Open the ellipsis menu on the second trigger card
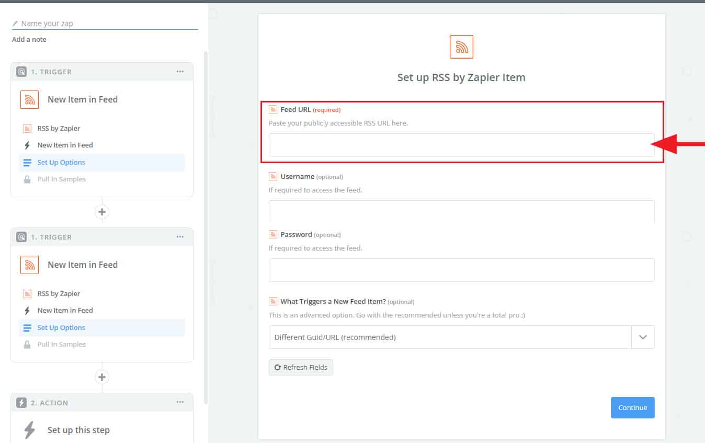Screen dimensions: 705x443 (180, 237)
